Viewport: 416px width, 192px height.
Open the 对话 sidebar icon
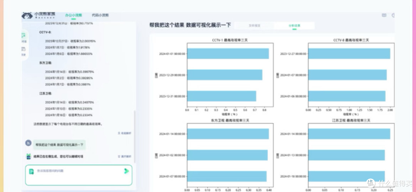23,37
